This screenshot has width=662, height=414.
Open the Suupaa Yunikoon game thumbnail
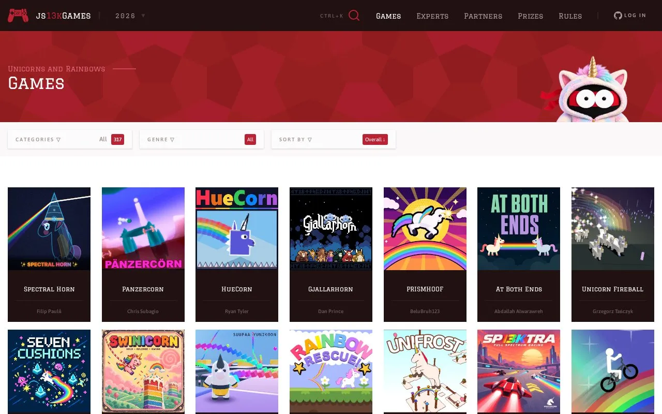point(237,371)
